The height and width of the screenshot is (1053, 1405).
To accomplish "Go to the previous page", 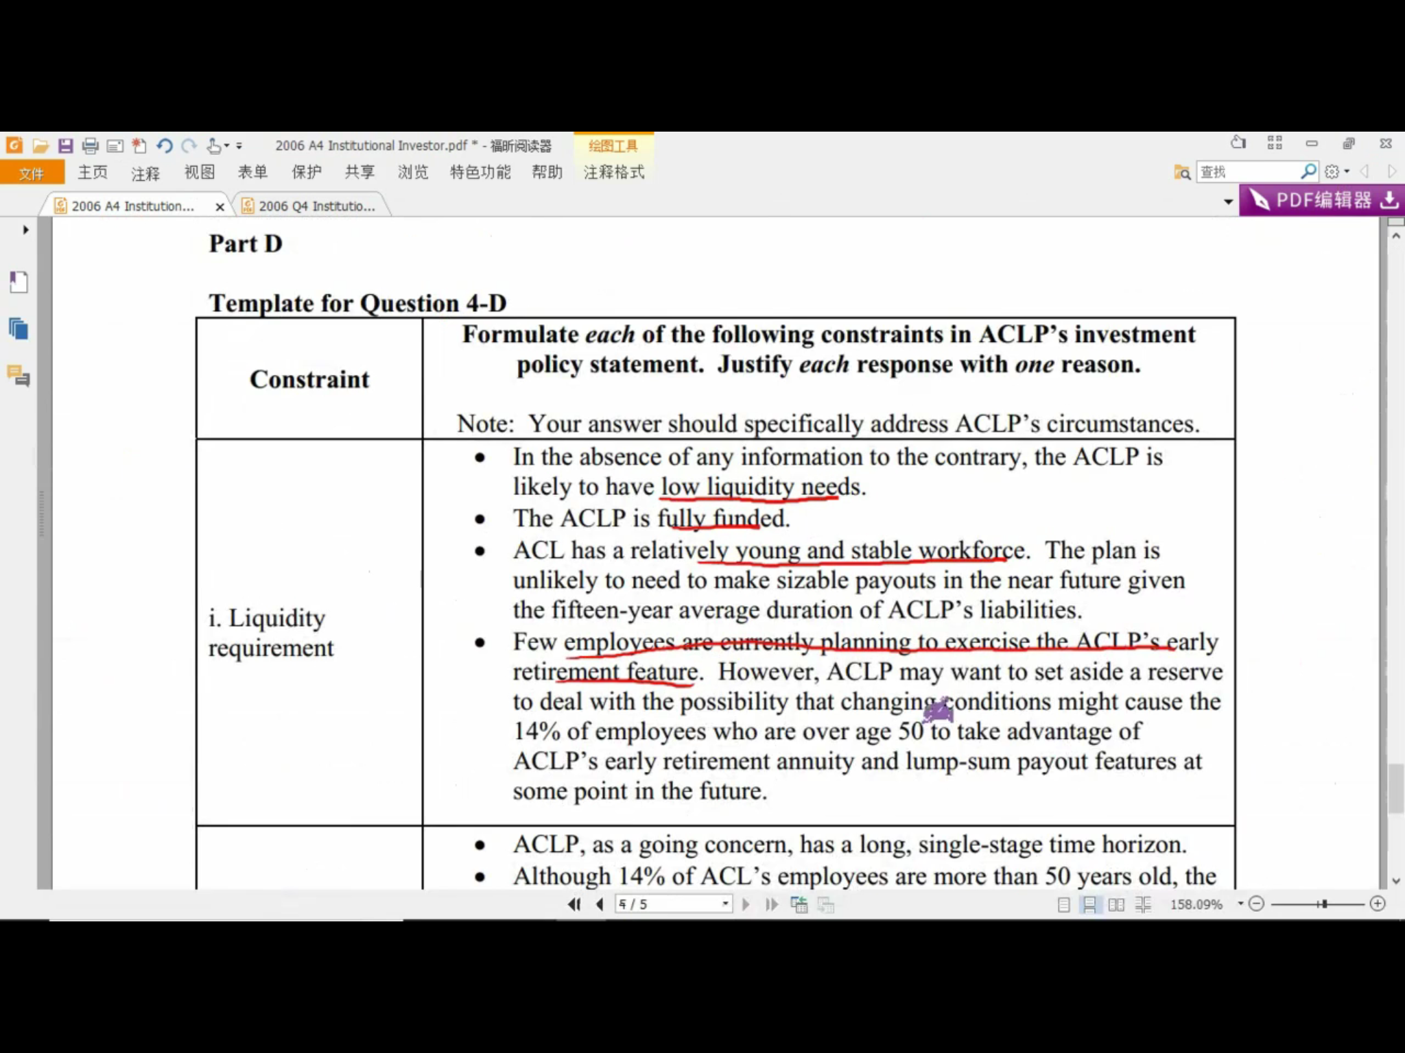I will 600,904.
